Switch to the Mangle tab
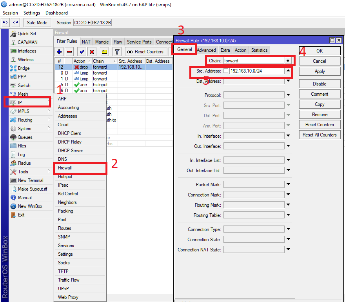 [102, 42]
